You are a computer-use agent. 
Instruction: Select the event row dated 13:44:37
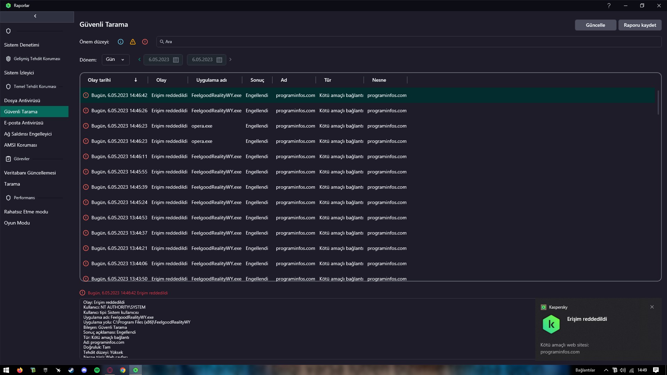click(368, 233)
